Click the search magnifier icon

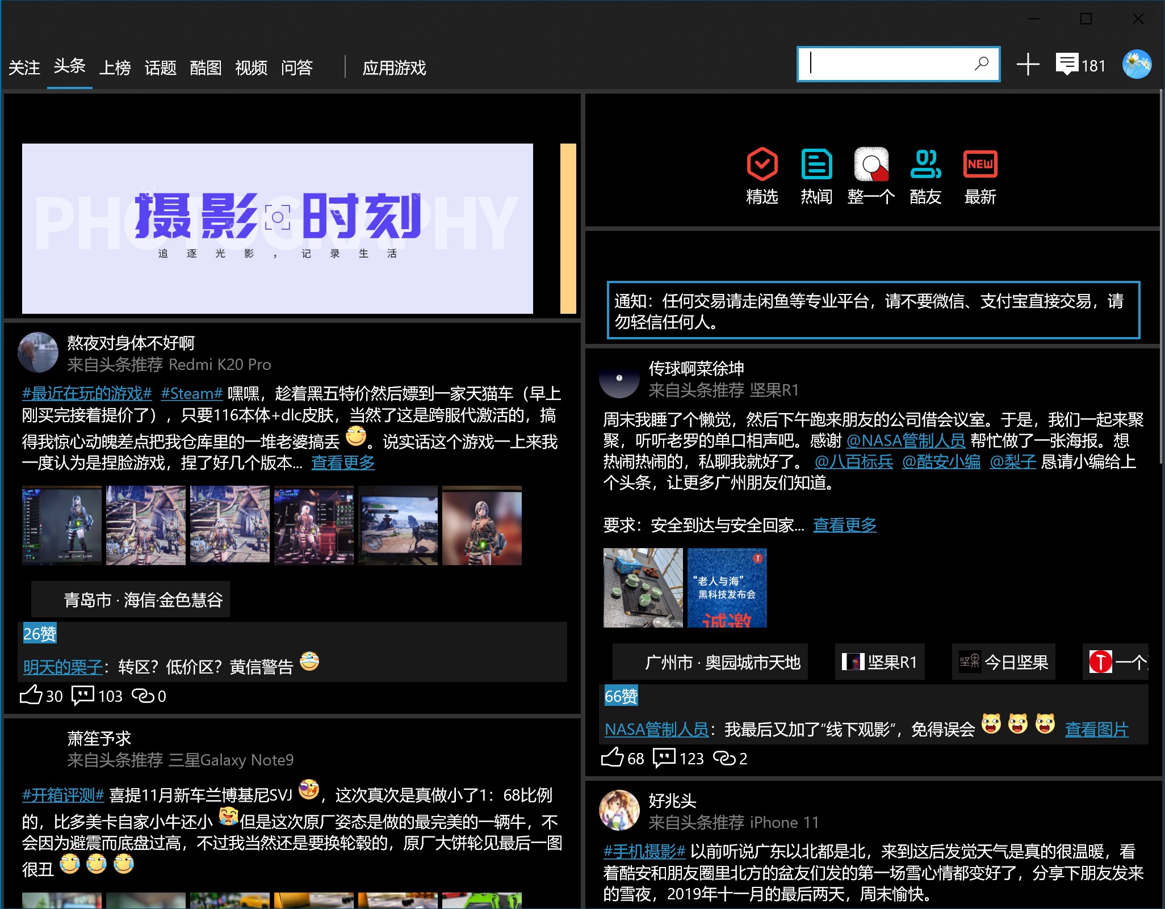pyautogui.click(x=981, y=64)
